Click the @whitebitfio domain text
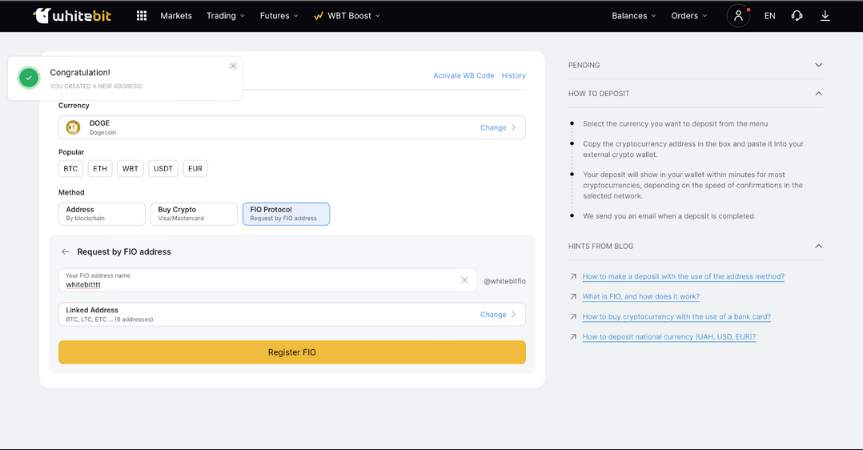This screenshot has height=450, width=863. (x=504, y=281)
